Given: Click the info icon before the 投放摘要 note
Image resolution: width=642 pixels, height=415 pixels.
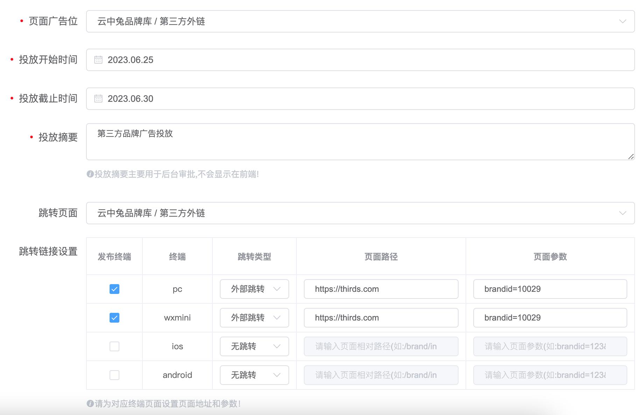Looking at the screenshot, I should [x=90, y=173].
